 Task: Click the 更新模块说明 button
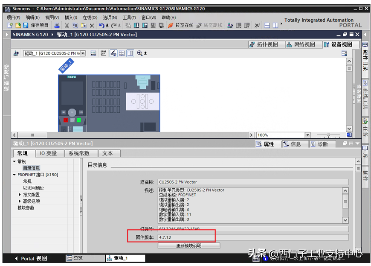click(188, 246)
